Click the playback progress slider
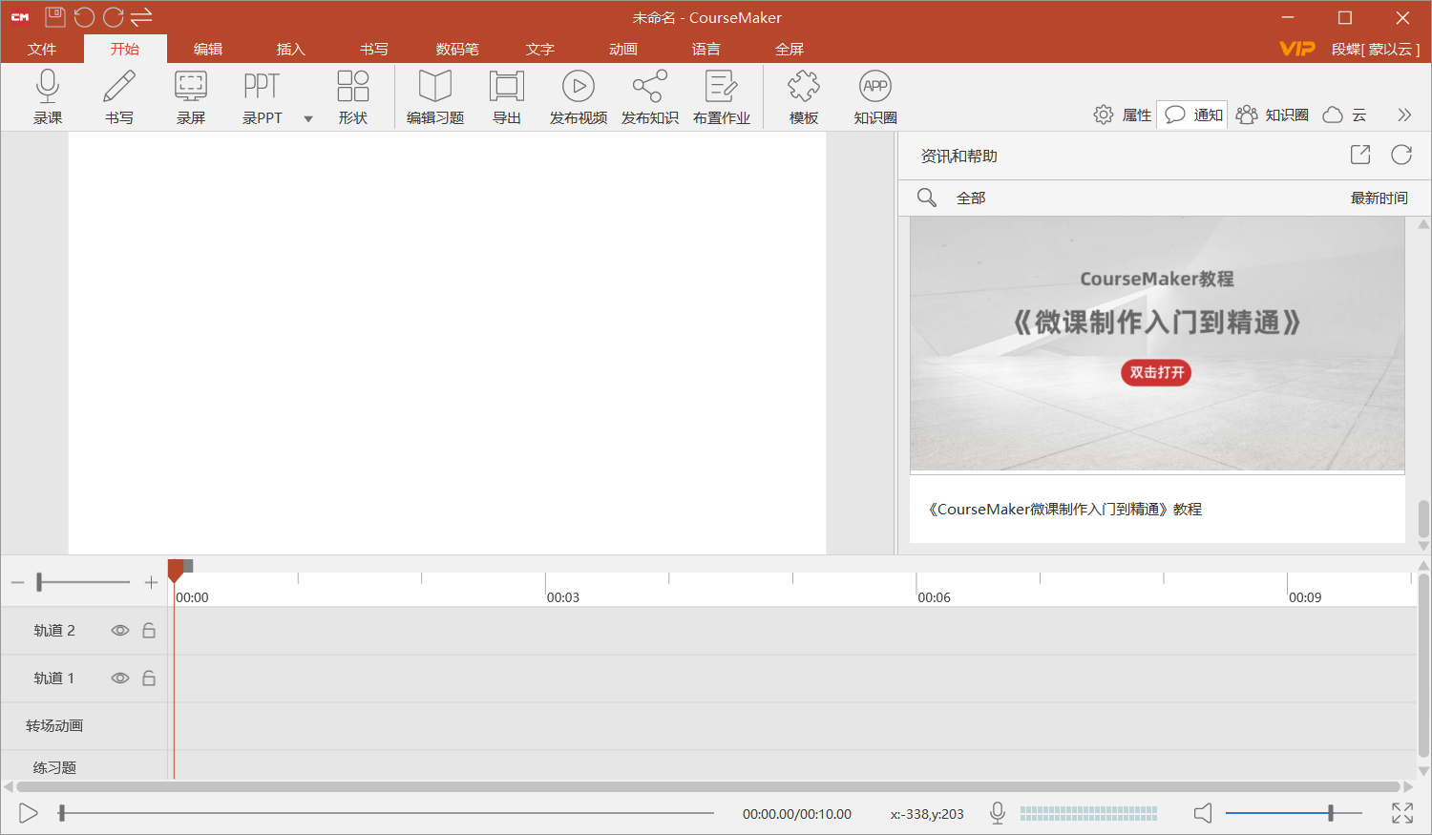This screenshot has width=1432, height=835. tap(388, 813)
